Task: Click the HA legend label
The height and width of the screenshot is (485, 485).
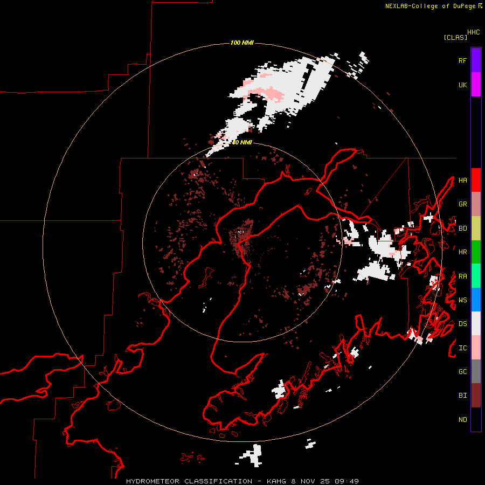Action: coord(462,180)
